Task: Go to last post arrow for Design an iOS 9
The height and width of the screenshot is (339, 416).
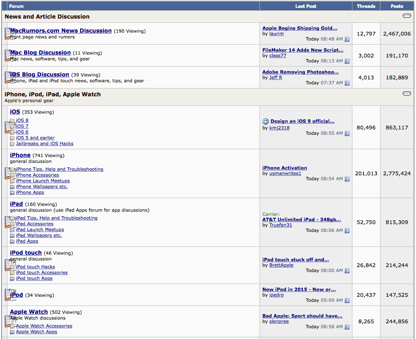Action: 347,134
